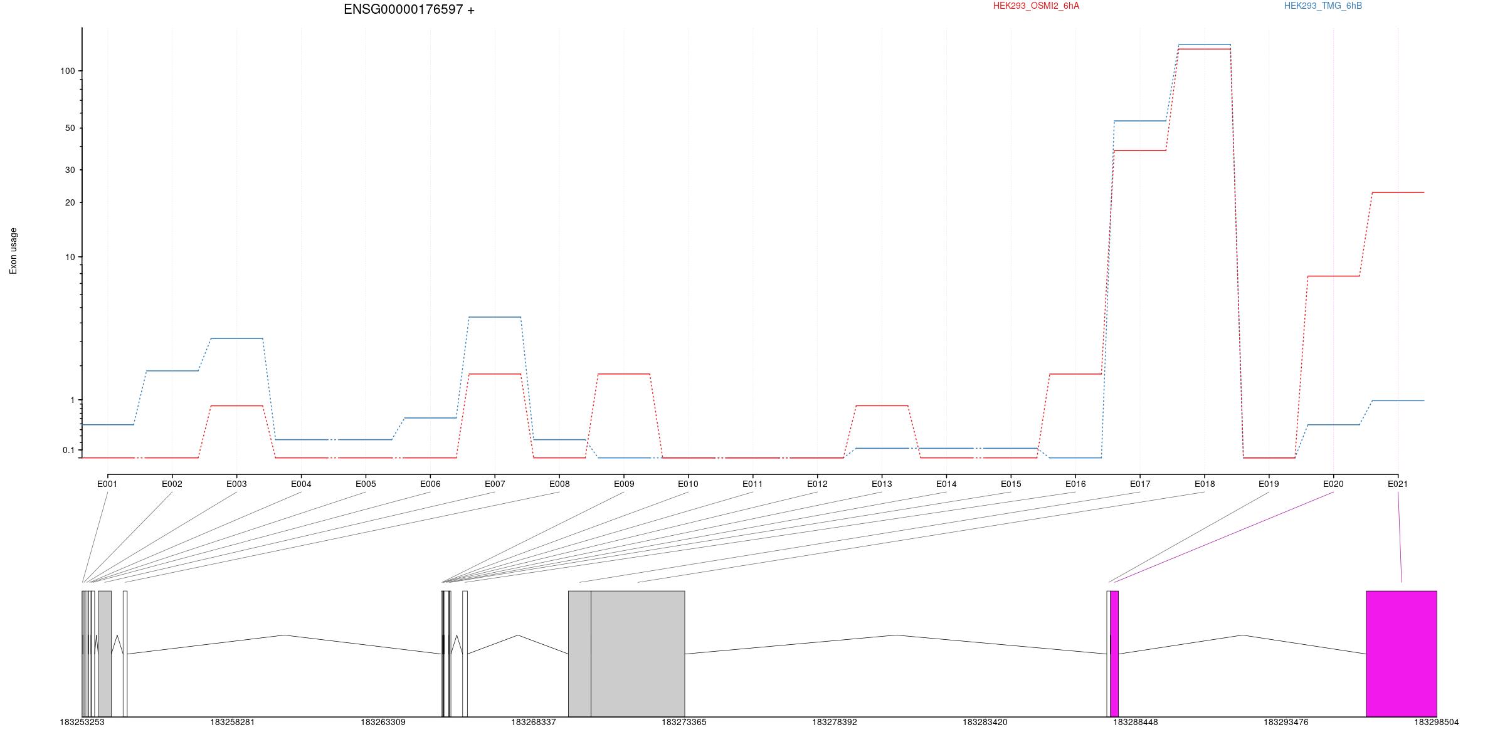This screenshot has width=1505, height=752.
Task: Click exon label E006
Action: [x=430, y=484]
